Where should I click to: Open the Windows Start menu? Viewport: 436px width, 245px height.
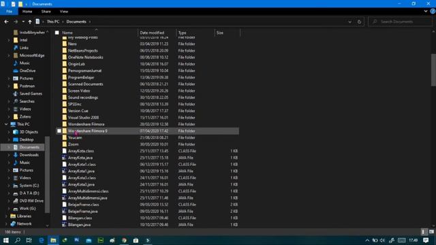coord(5,240)
